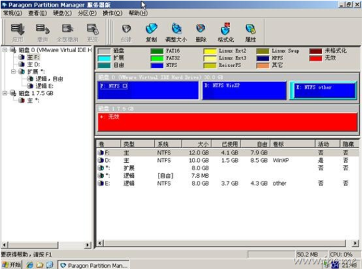Click the D: NTFS WinXP partition block
This screenshot has height=269, width=363.
[x=244, y=90]
